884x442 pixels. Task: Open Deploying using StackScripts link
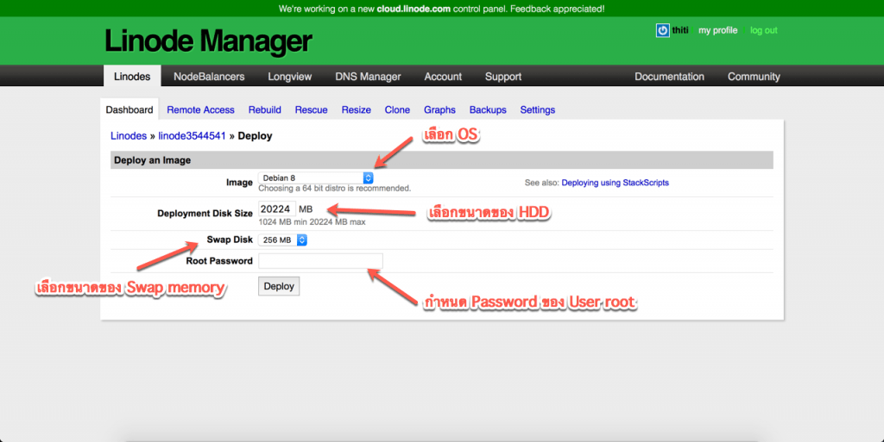(615, 183)
